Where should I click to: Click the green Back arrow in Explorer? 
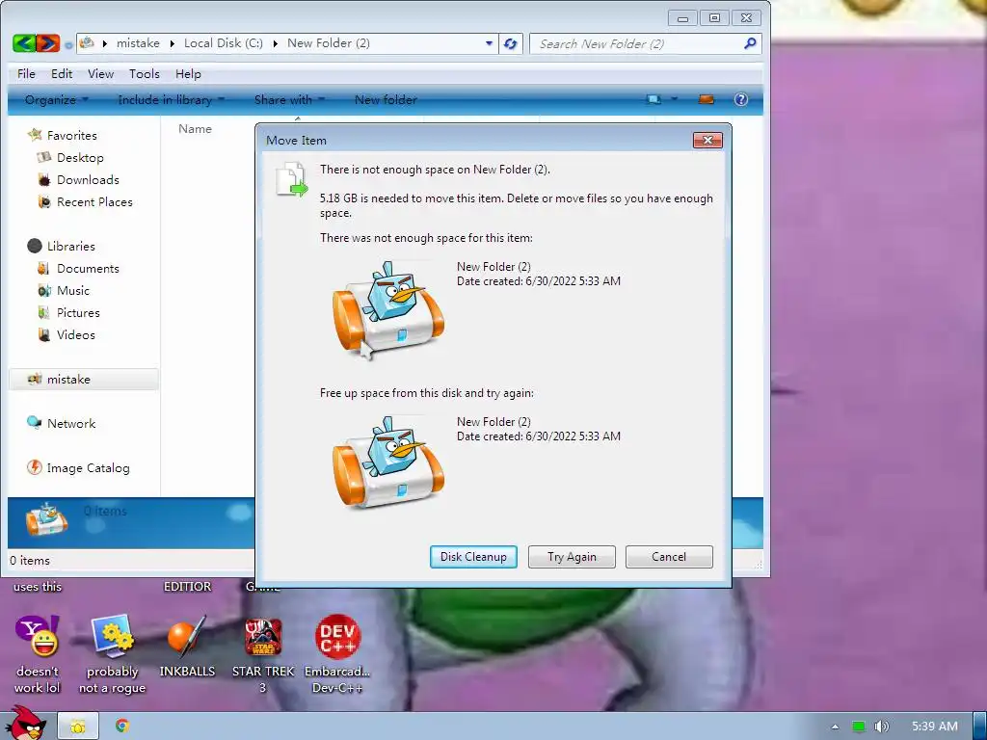pos(23,42)
